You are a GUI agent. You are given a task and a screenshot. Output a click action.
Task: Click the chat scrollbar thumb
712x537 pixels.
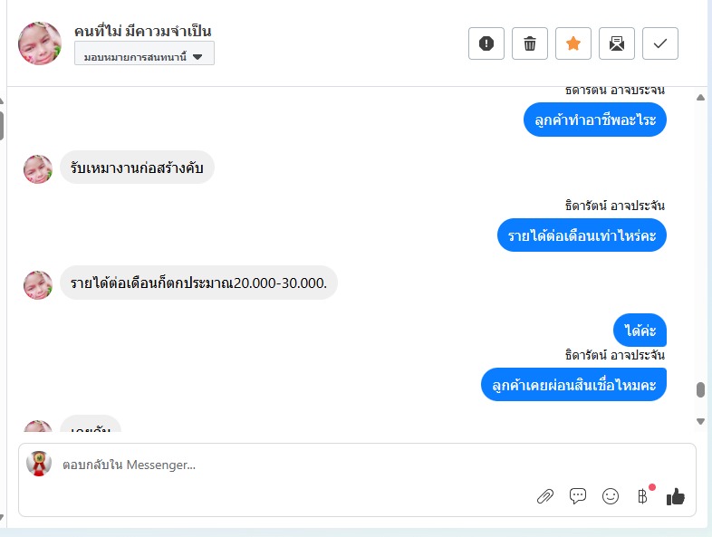[x=700, y=390]
